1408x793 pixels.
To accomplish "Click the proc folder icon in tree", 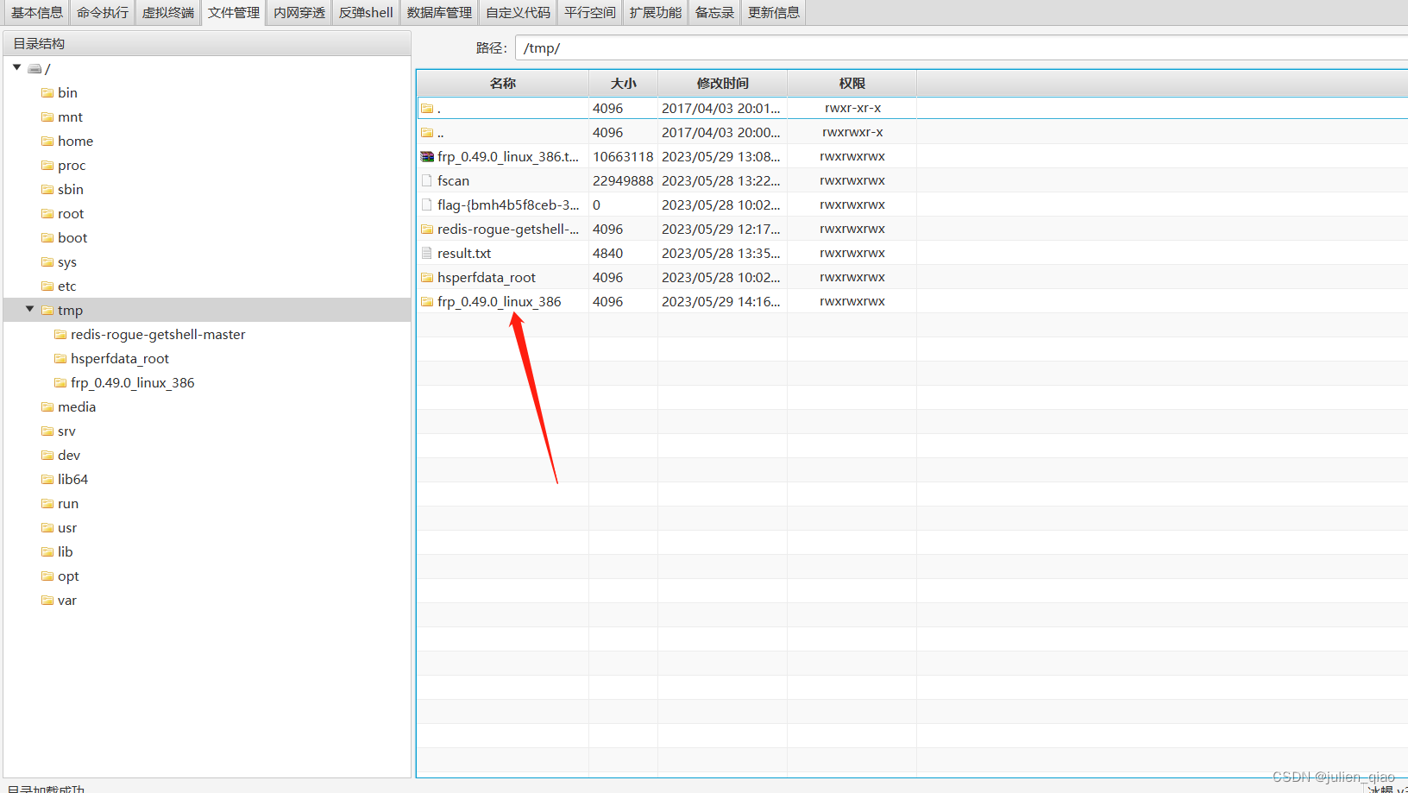I will coord(47,165).
